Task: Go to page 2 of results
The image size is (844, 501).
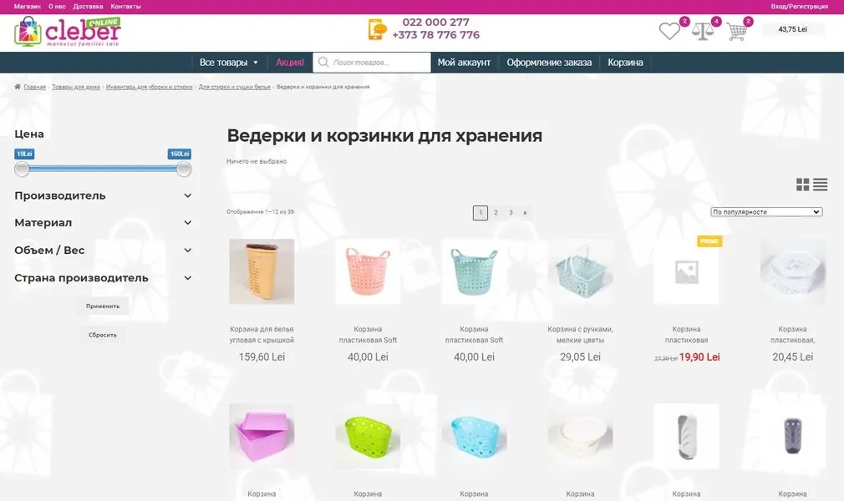Action: tap(496, 213)
